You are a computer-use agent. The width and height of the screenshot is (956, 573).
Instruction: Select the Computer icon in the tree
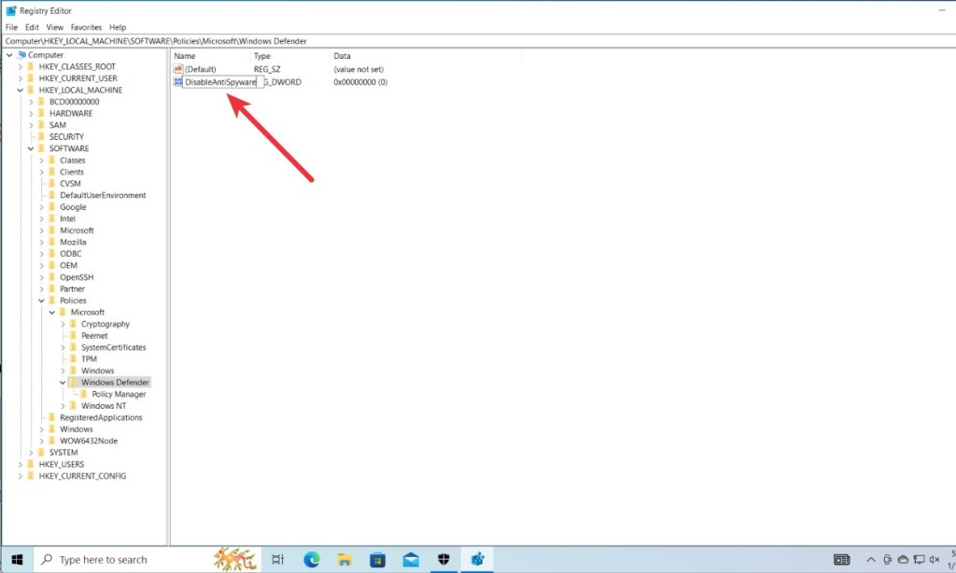coord(22,55)
